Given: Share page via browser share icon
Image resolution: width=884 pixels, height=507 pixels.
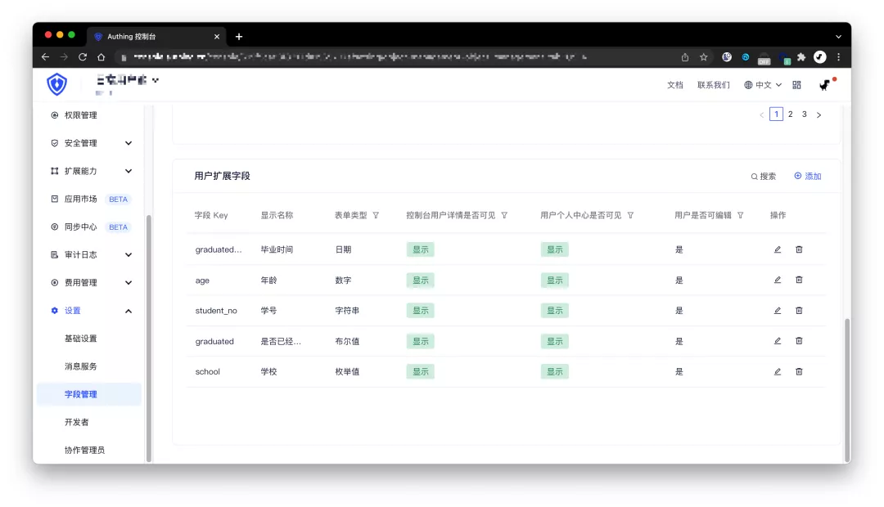Looking at the screenshot, I should click(685, 57).
